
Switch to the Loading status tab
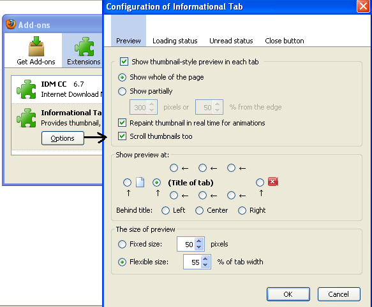175,41
